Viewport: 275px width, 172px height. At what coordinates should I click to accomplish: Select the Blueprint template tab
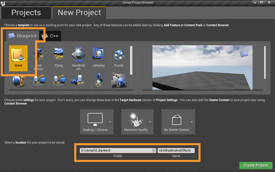point(23,36)
